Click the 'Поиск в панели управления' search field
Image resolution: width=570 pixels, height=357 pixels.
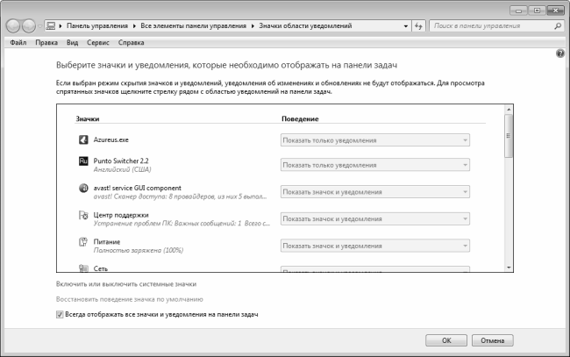[493, 26]
